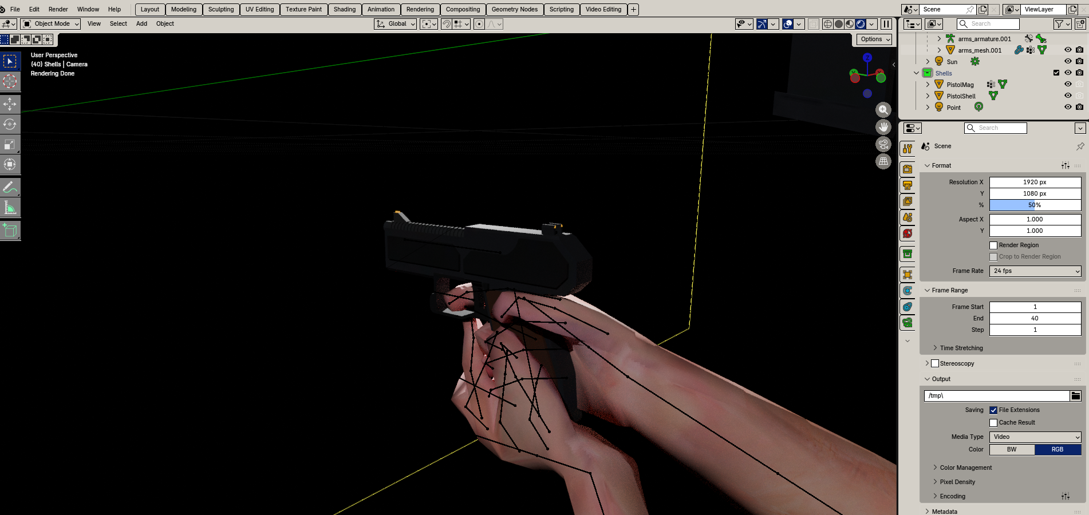The height and width of the screenshot is (515, 1089).
Task: Open the Render menu
Action: click(x=58, y=9)
